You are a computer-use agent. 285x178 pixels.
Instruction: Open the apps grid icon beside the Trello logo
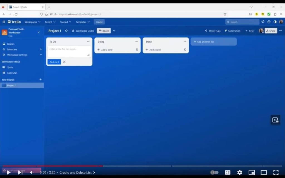pos(4,22)
